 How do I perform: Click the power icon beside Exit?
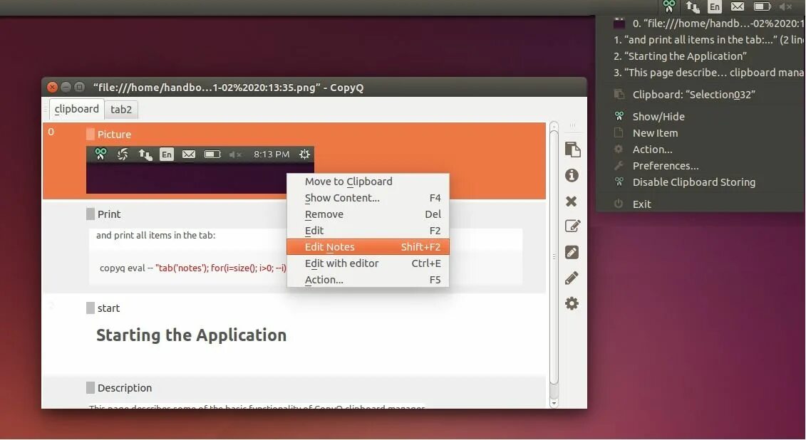(x=619, y=204)
